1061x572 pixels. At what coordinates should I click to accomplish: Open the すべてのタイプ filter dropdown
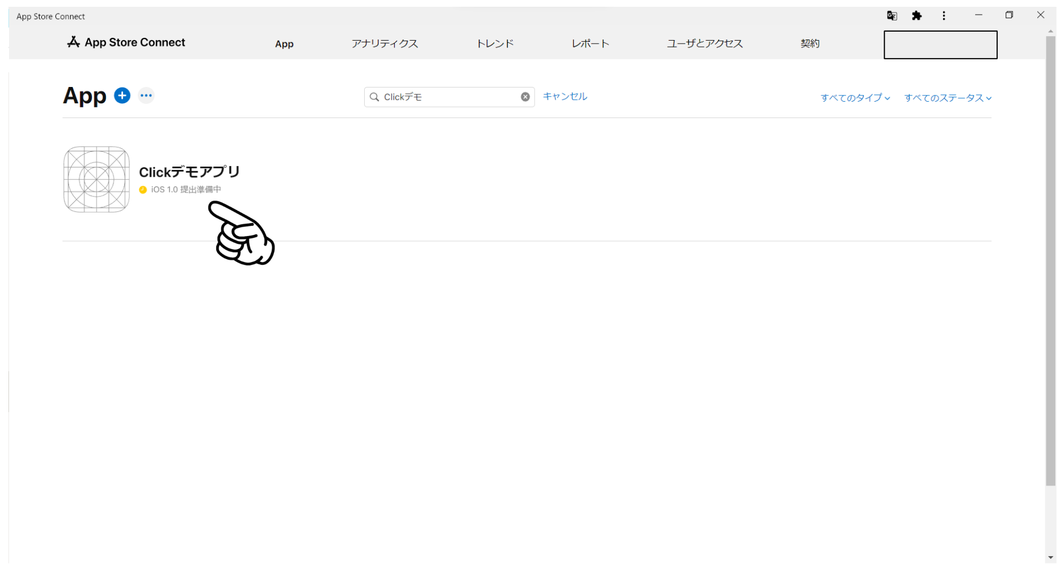point(855,98)
